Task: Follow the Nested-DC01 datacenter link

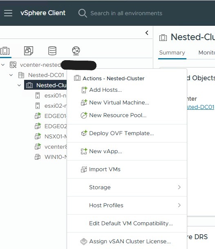Action: tap(201, 107)
